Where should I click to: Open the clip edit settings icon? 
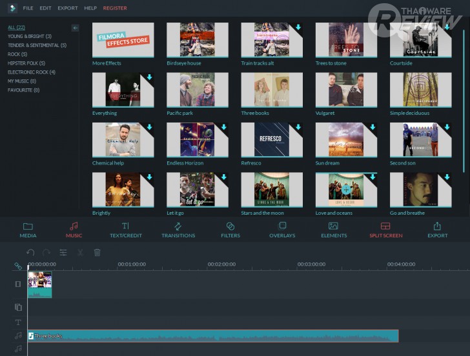click(63, 252)
